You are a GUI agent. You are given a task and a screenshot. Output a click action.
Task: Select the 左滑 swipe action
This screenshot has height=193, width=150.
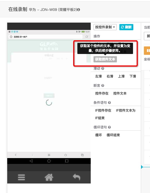99,76
